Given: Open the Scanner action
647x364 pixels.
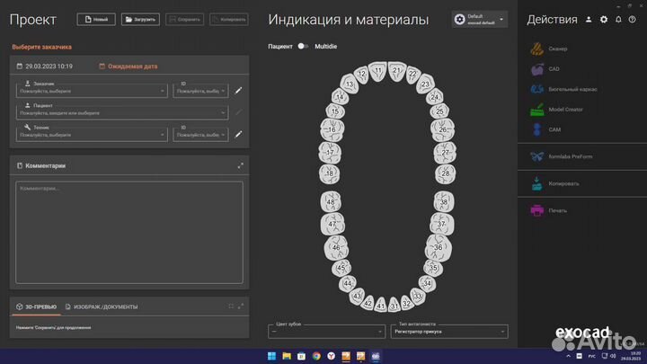Looking at the screenshot, I should (x=549, y=49).
